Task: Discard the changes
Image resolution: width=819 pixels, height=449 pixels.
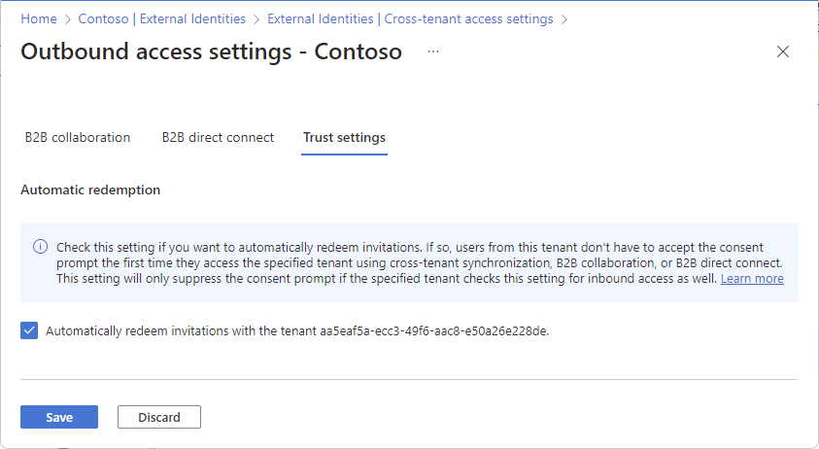Action: pyautogui.click(x=158, y=417)
